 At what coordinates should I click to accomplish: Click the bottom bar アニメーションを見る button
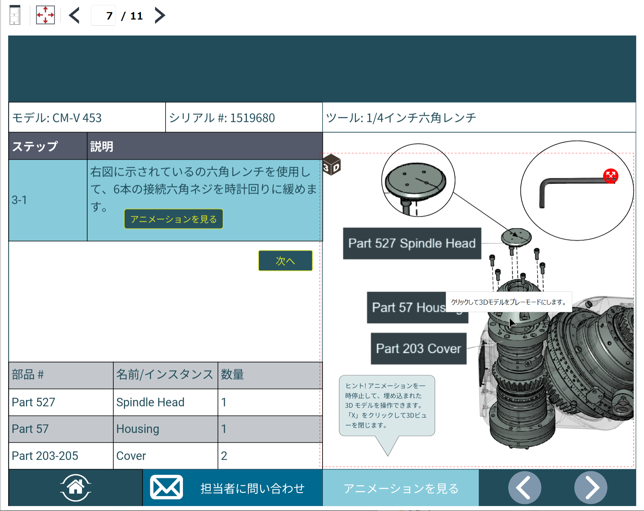401,488
